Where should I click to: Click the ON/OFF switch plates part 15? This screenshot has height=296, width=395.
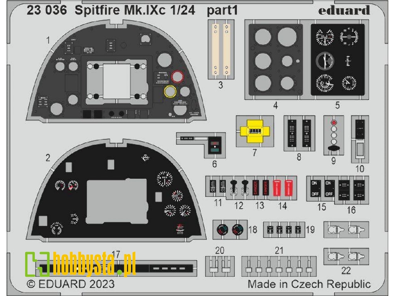(x=322, y=188)
